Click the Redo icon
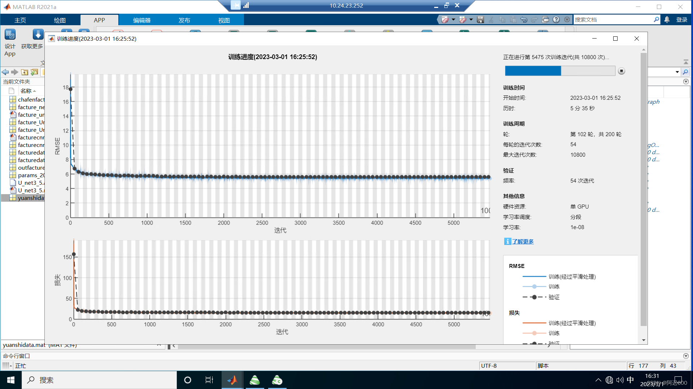693x389 pixels. tap(535, 19)
